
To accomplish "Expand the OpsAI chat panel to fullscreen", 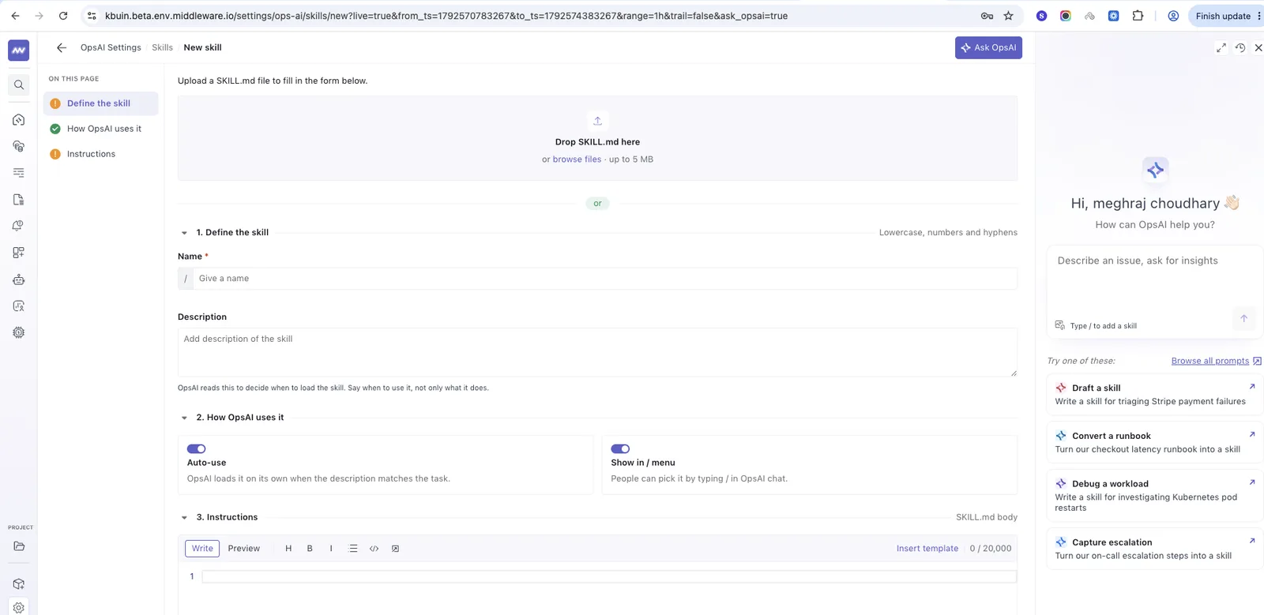I will (1221, 47).
